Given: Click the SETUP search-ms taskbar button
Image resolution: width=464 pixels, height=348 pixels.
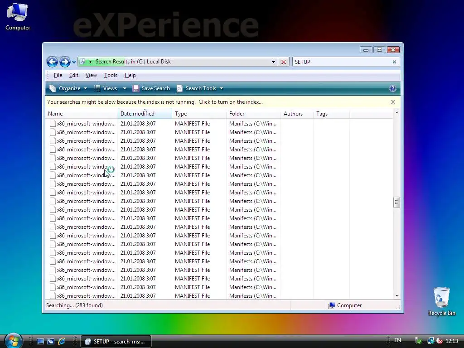Looking at the screenshot, I should pyautogui.click(x=116, y=342).
